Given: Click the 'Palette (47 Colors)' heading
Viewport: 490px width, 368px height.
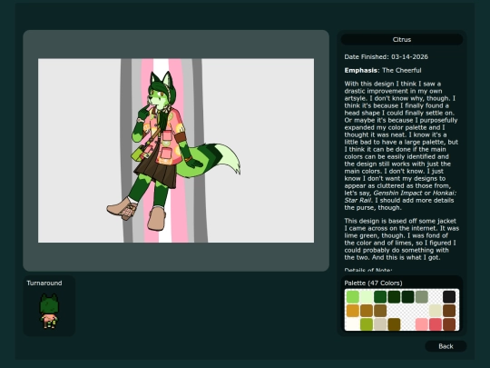Looking at the screenshot, I should 373,283.
